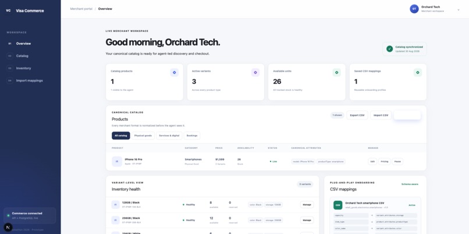Click the storage: 256GB attribute chip

point(273,220)
